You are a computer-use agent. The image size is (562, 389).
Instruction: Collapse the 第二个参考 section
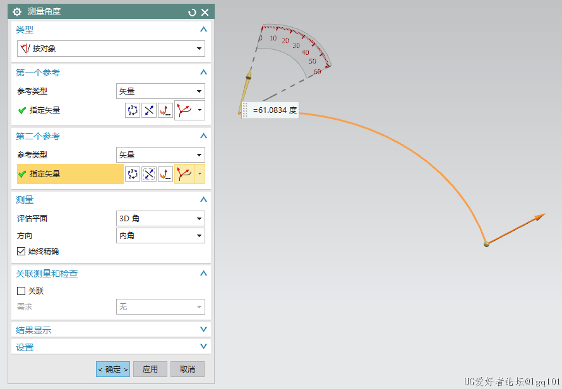pyautogui.click(x=203, y=136)
